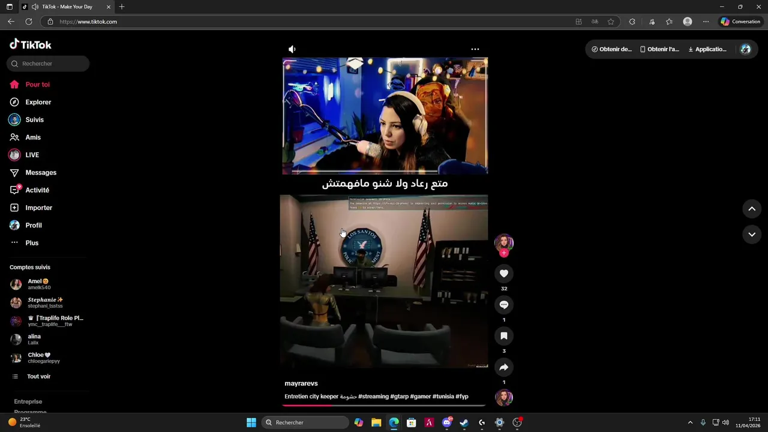Open Steam from the taskbar
This screenshot has height=432, width=768.
[464, 422]
